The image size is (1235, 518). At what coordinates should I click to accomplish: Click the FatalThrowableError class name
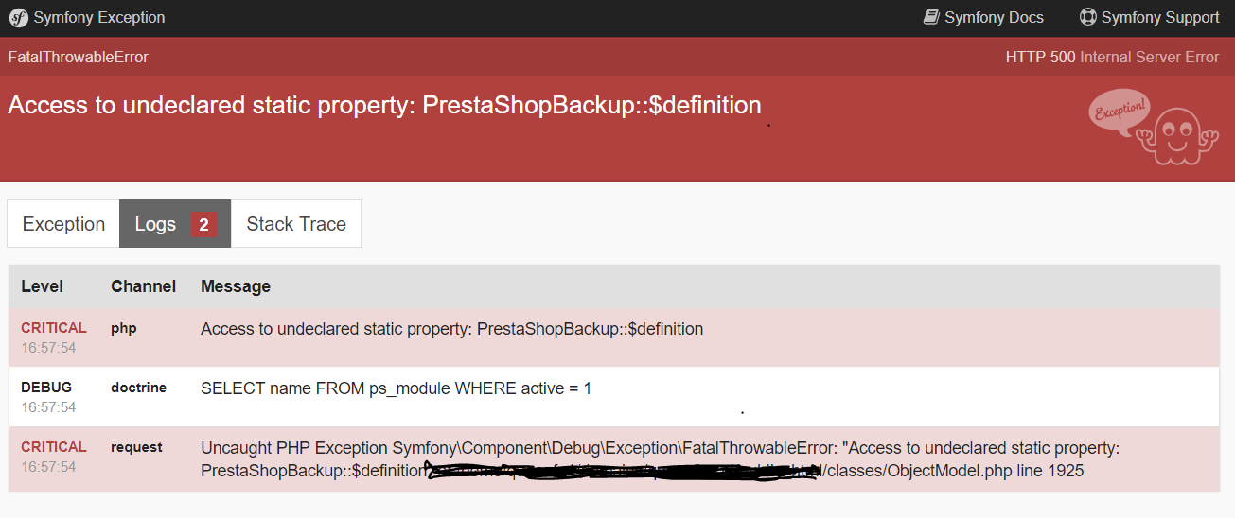point(78,57)
